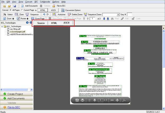Click zoom out minus in PDF bar

click(112, 100)
